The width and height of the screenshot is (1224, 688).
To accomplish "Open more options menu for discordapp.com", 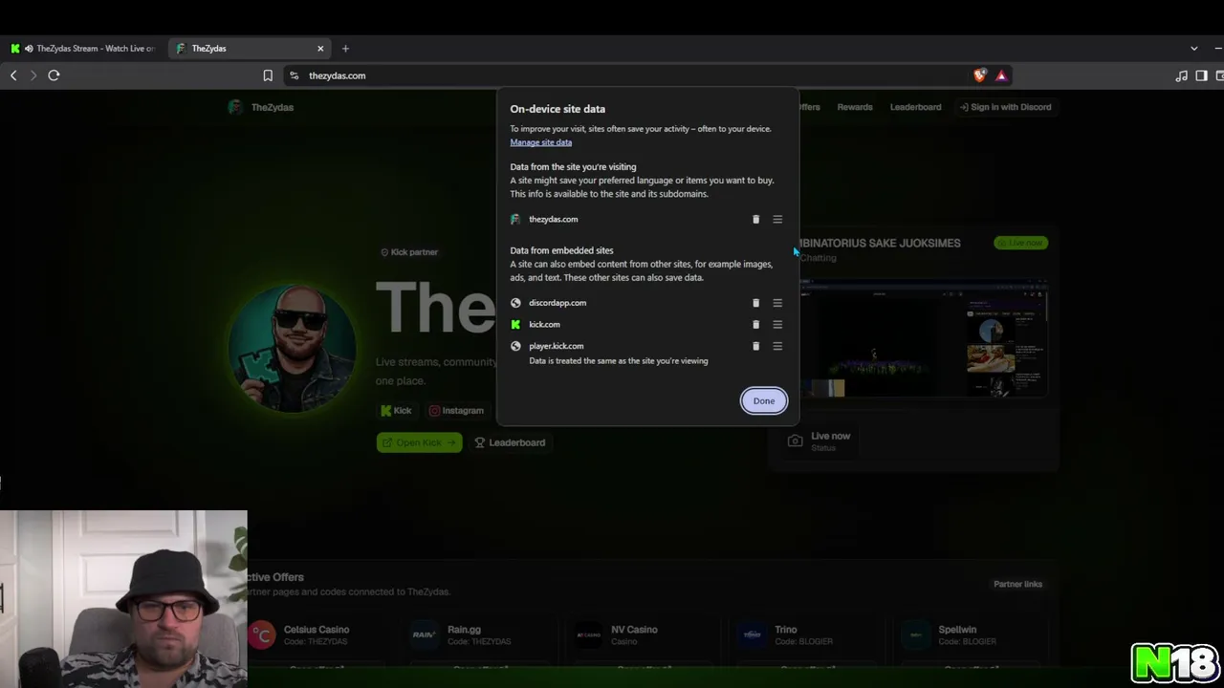I will click(777, 303).
